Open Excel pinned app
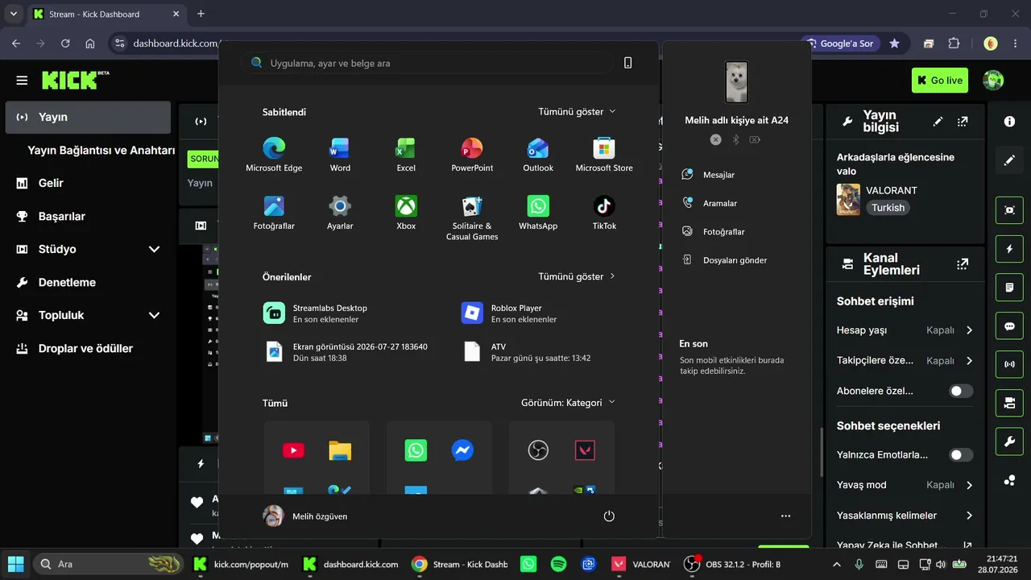The height and width of the screenshot is (580, 1031). [406, 155]
